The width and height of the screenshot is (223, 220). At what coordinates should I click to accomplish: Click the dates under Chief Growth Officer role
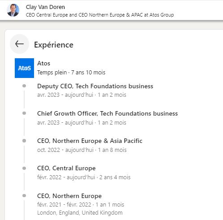click(81, 123)
